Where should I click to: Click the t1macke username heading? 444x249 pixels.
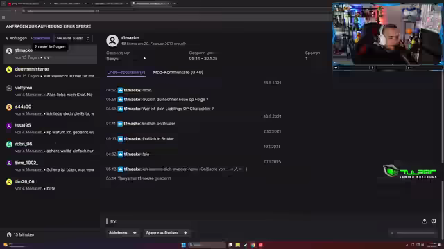pos(130,38)
